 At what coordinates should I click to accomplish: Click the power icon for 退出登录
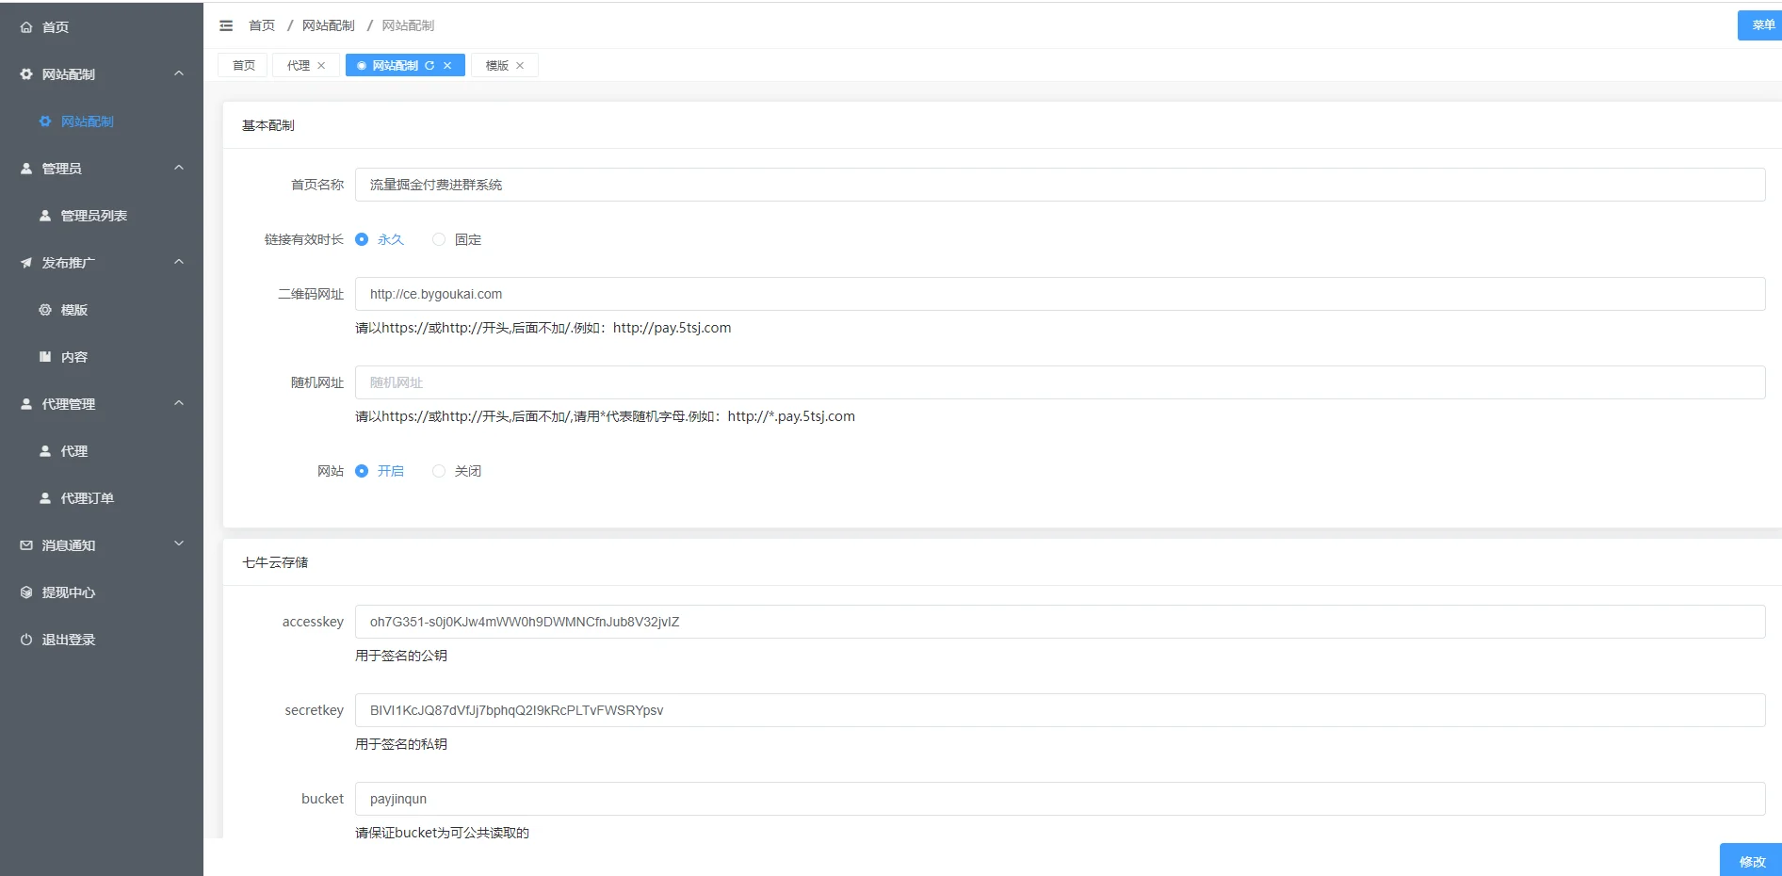[x=26, y=640]
